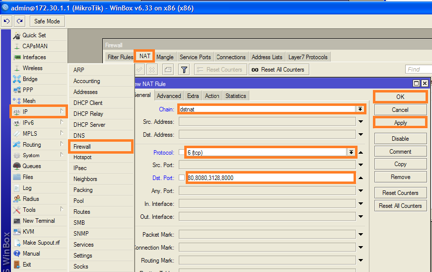The width and height of the screenshot is (432, 272).
Task: Click the Cancel button
Action: pos(400,110)
